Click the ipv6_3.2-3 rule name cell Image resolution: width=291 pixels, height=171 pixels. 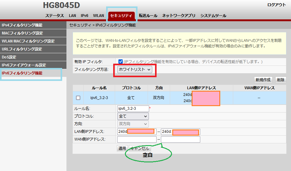coord(99,98)
